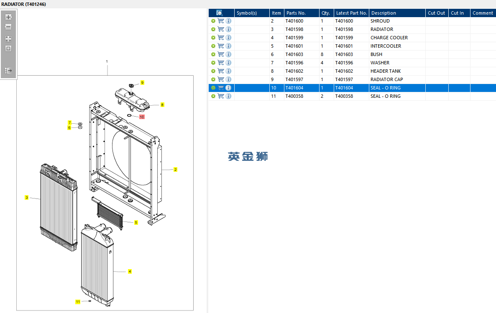Click part number T401603 in Parts No. column
The width and height of the screenshot is (496, 313).
point(294,54)
